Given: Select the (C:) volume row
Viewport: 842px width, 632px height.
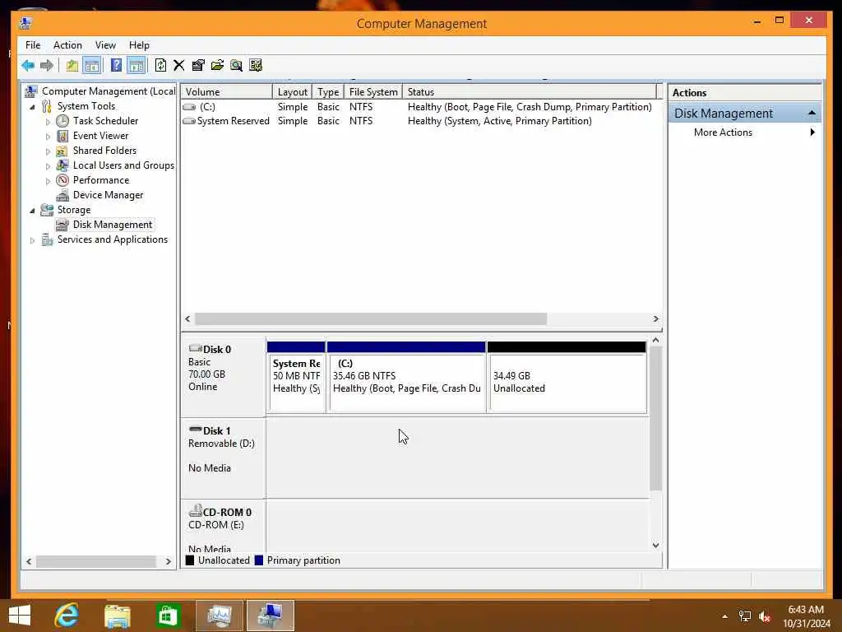Looking at the screenshot, I should click(x=417, y=107).
